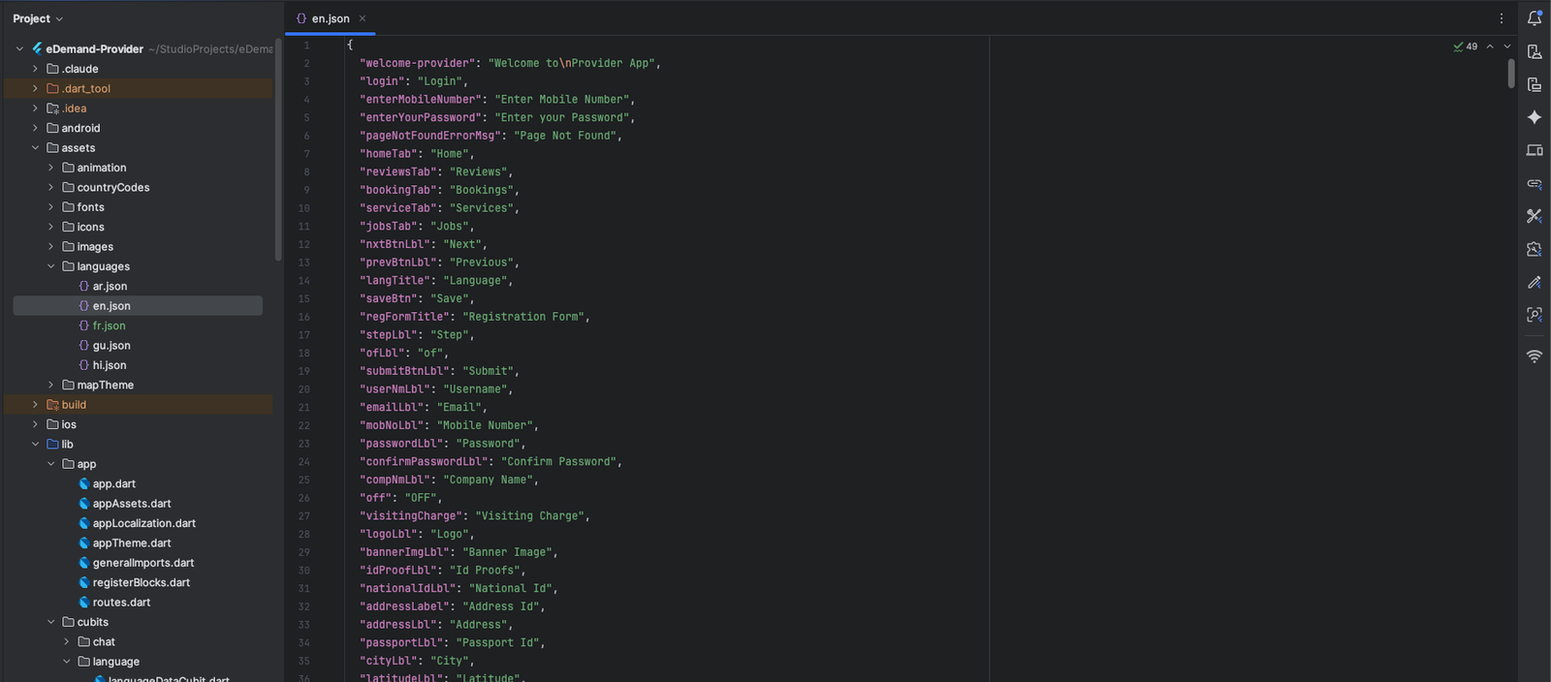The height and width of the screenshot is (682, 1551).
Task: Expand the ios folder
Action: [36, 424]
